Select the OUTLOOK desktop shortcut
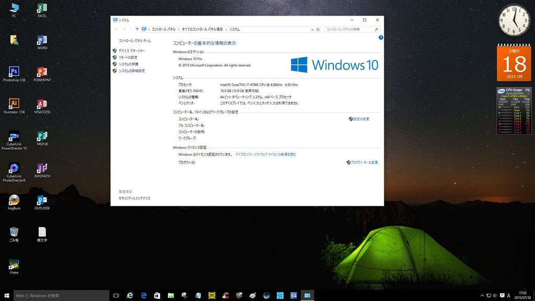Viewport: 535px width, 301px height. (42, 202)
